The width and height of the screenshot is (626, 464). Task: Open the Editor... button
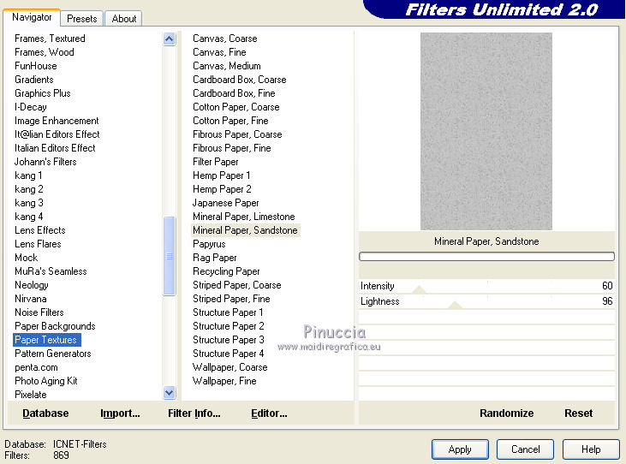pos(269,413)
